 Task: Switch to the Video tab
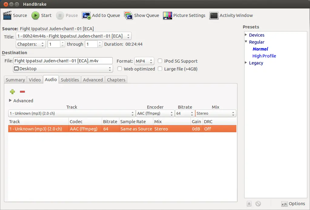coord(35,80)
